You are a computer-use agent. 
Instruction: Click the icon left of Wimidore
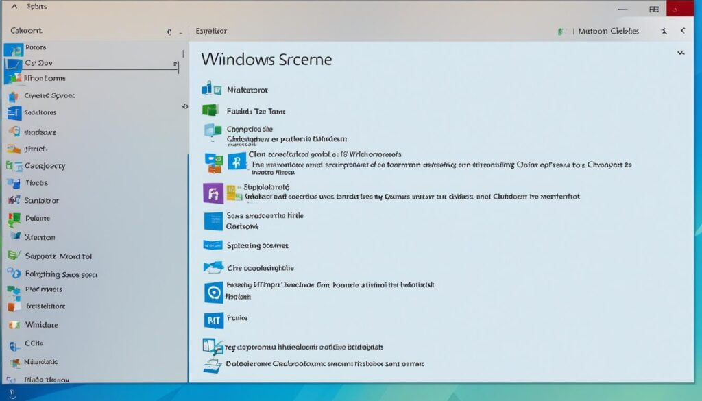14,325
